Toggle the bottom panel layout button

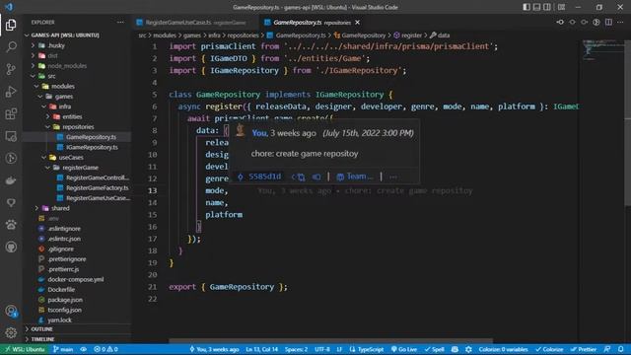[536, 7]
